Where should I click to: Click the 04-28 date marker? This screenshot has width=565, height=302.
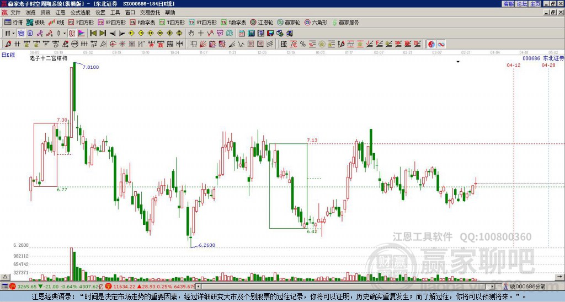(548, 65)
